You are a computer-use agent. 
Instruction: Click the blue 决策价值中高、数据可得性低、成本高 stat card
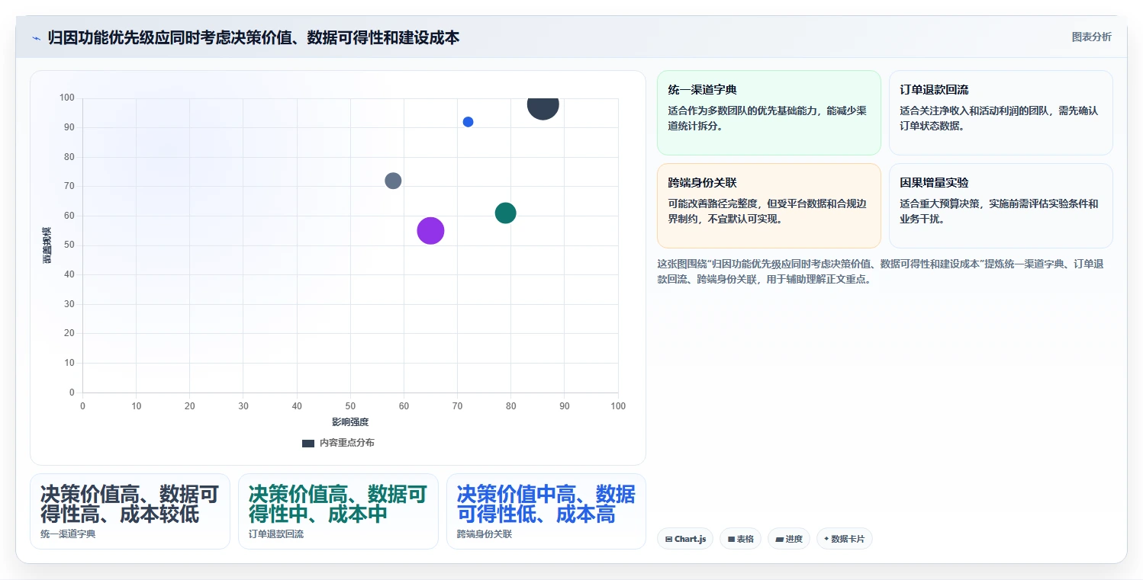click(546, 511)
